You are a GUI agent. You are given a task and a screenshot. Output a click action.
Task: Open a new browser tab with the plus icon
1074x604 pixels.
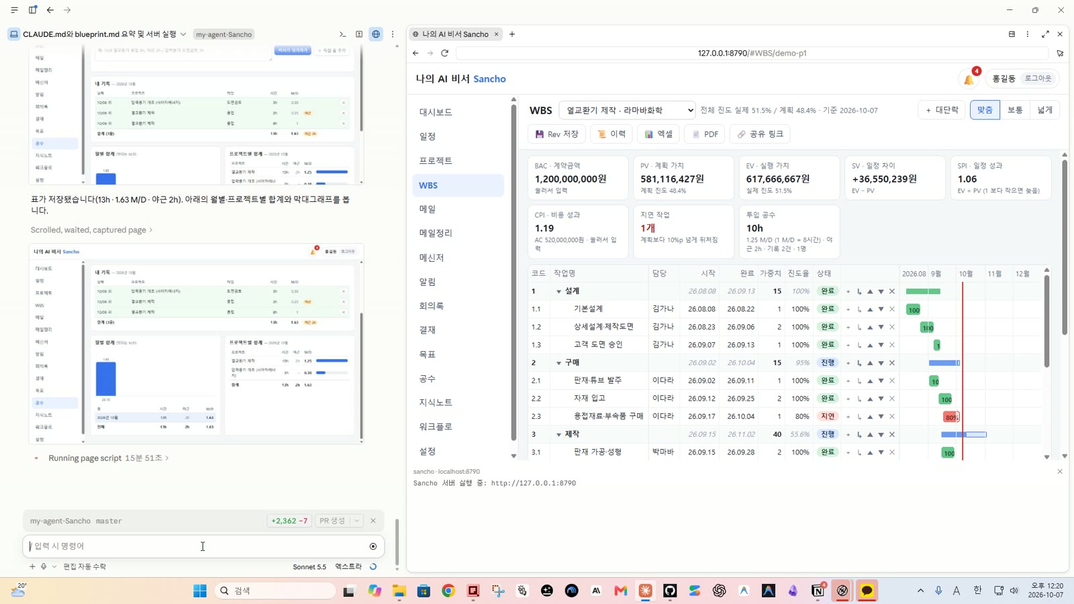pyautogui.click(x=512, y=34)
